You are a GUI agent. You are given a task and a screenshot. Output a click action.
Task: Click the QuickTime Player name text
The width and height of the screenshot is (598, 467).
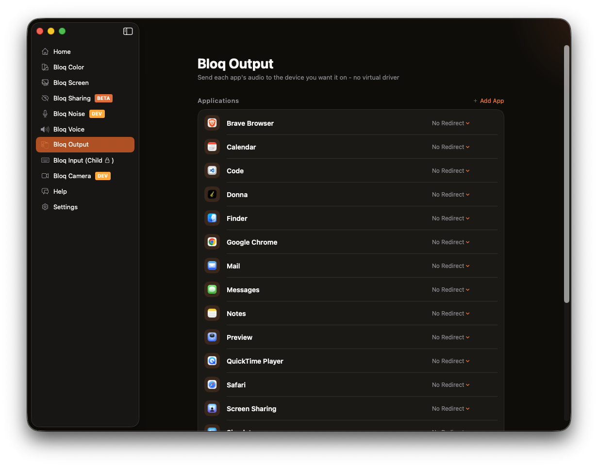tap(255, 361)
